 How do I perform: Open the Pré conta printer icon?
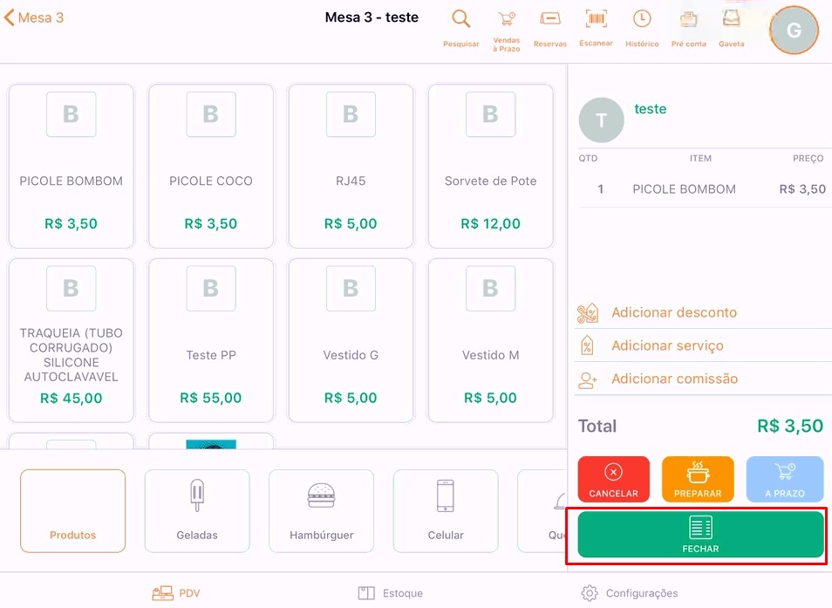point(688,29)
